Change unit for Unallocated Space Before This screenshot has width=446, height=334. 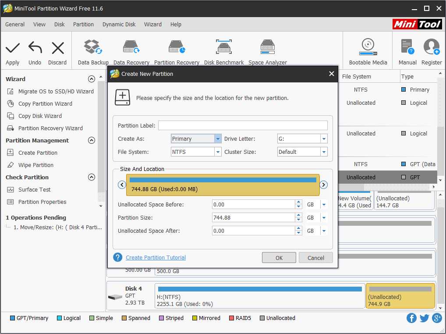[324, 205]
